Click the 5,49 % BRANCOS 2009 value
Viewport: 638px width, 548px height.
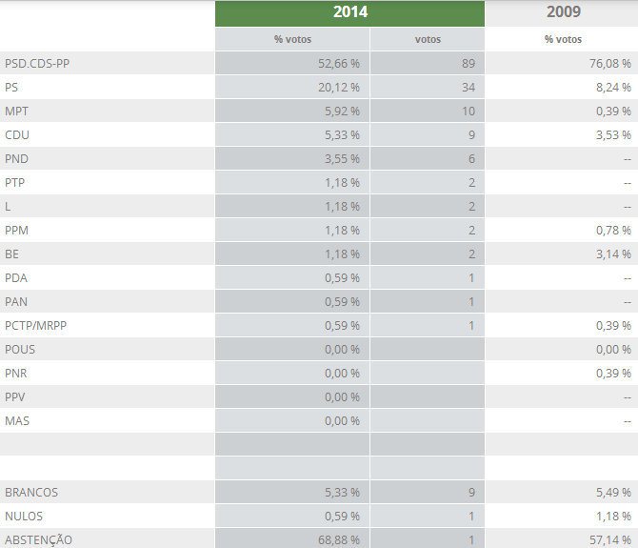point(613,493)
